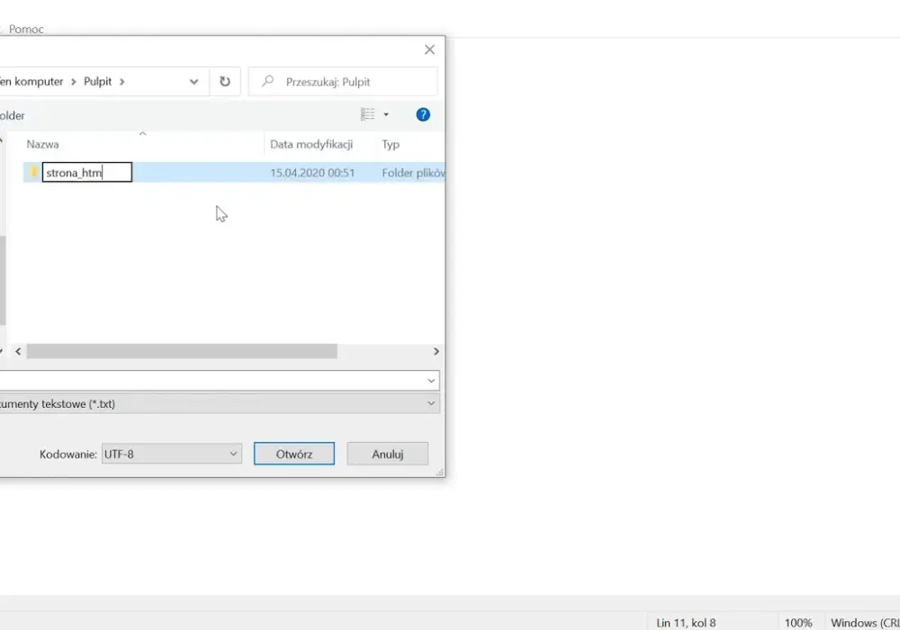Click the 100% zoom status entry

(x=798, y=623)
